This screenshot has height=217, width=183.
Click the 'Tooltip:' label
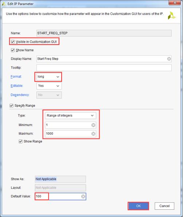[x=16, y=68]
